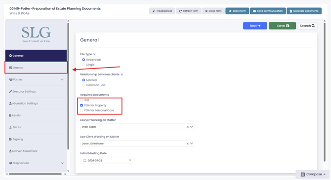The height and width of the screenshot is (180, 331).
Task: Select Married relationship option
Action: click(83, 80)
